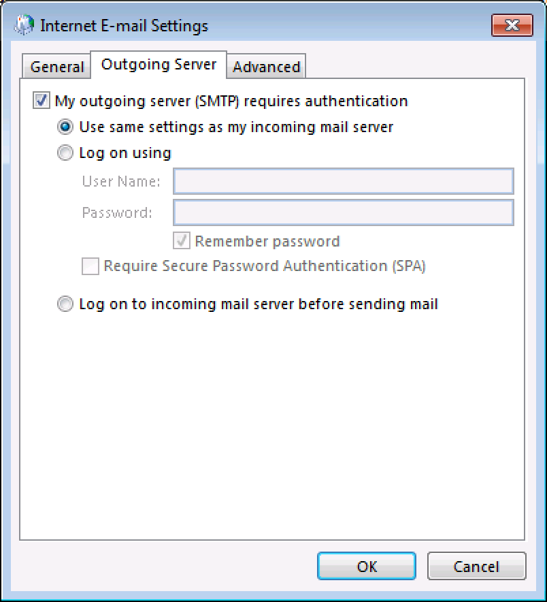Screen dimensions: 547x602
Task: Click the empty white area of tab panel
Action: (271, 426)
